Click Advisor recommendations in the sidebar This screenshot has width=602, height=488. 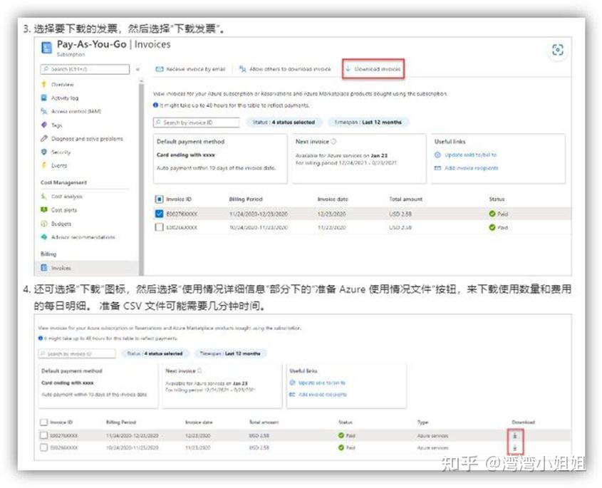(x=96, y=236)
